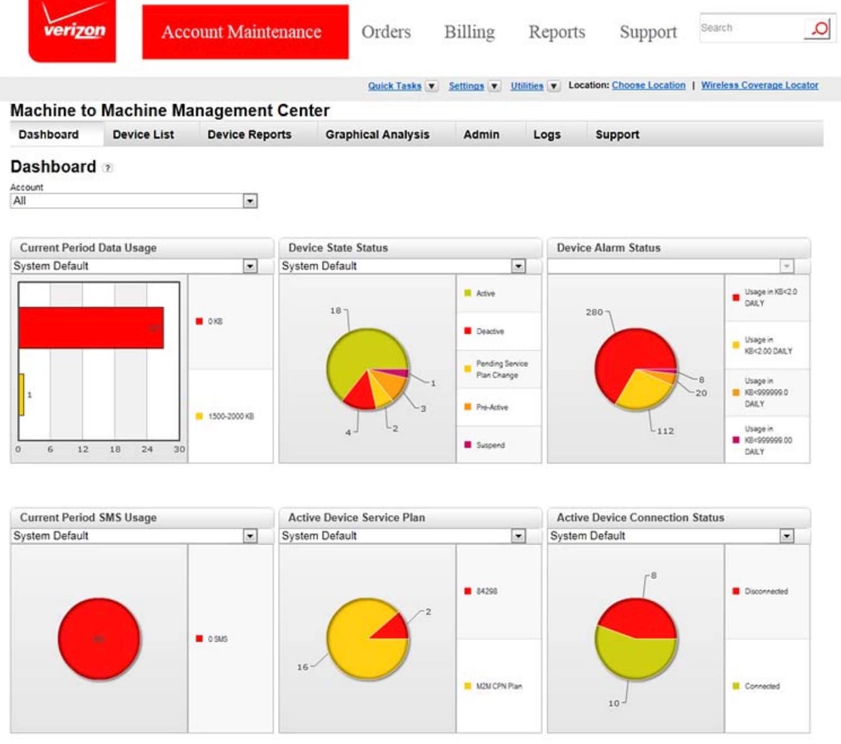Switch to the Device List tab
The image size is (841, 744).
tap(143, 134)
